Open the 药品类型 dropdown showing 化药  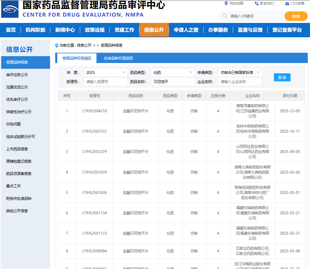[173, 72]
